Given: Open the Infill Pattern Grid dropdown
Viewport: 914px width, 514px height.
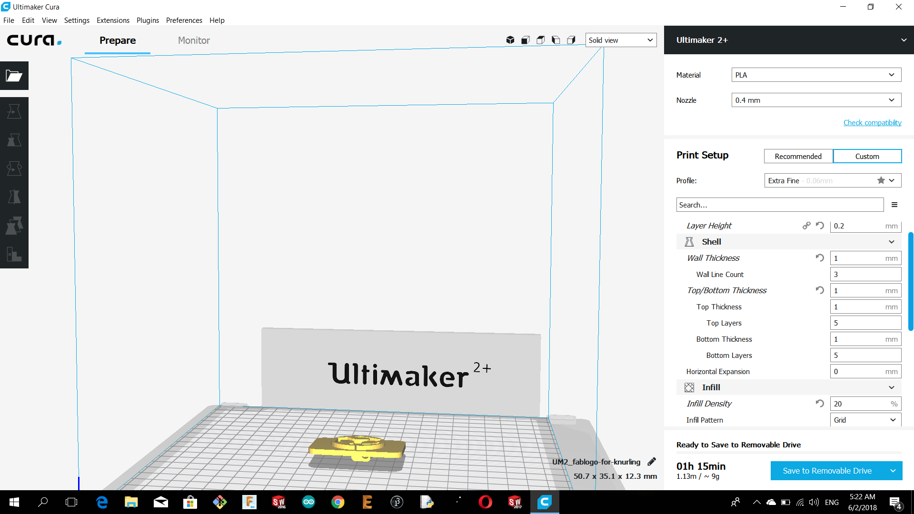Looking at the screenshot, I should pos(866,420).
